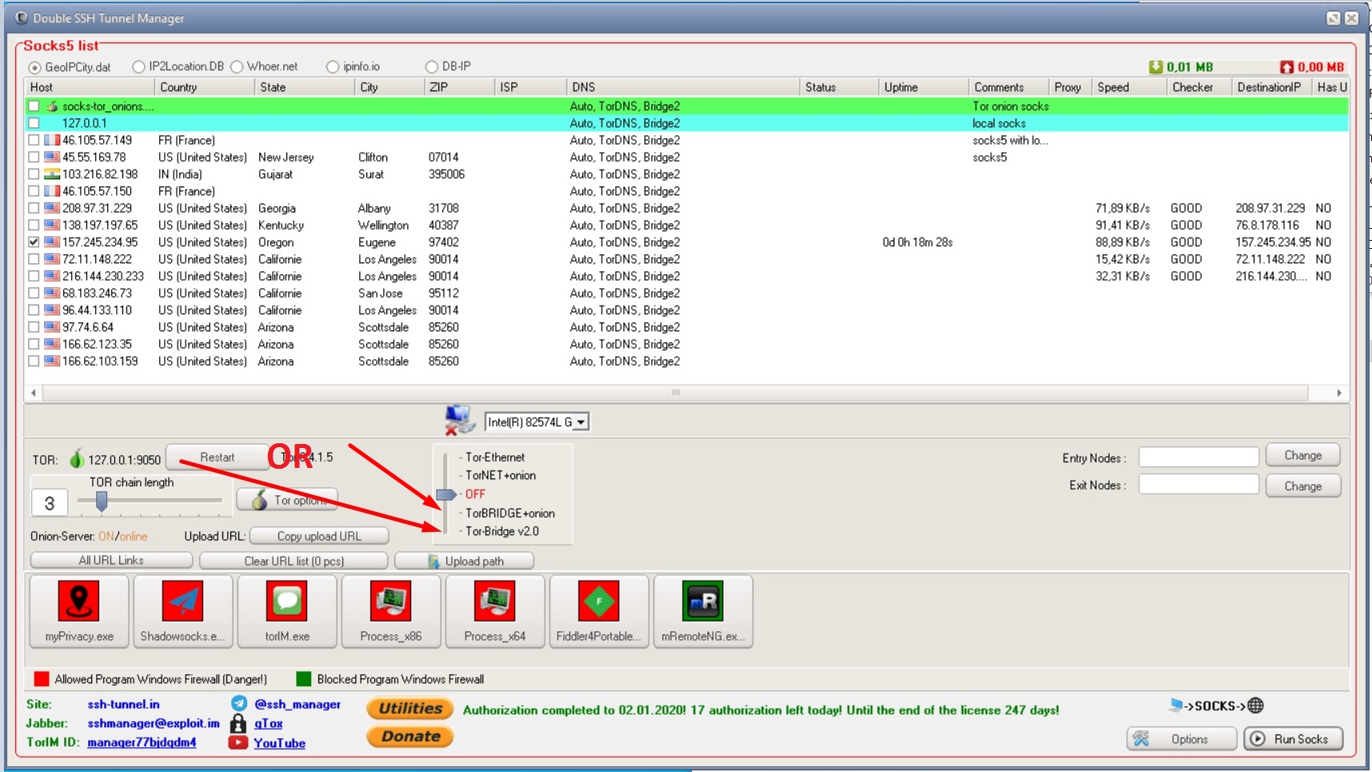
Task: Click the Change button for Exit Nodes
Action: (x=1302, y=486)
